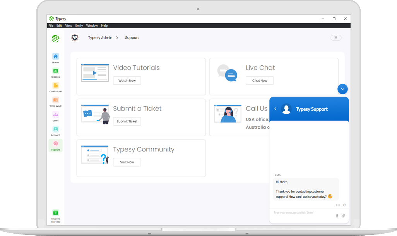The width and height of the screenshot is (397, 236).
Task: Open the Edit menu
Action: [x=59, y=25]
